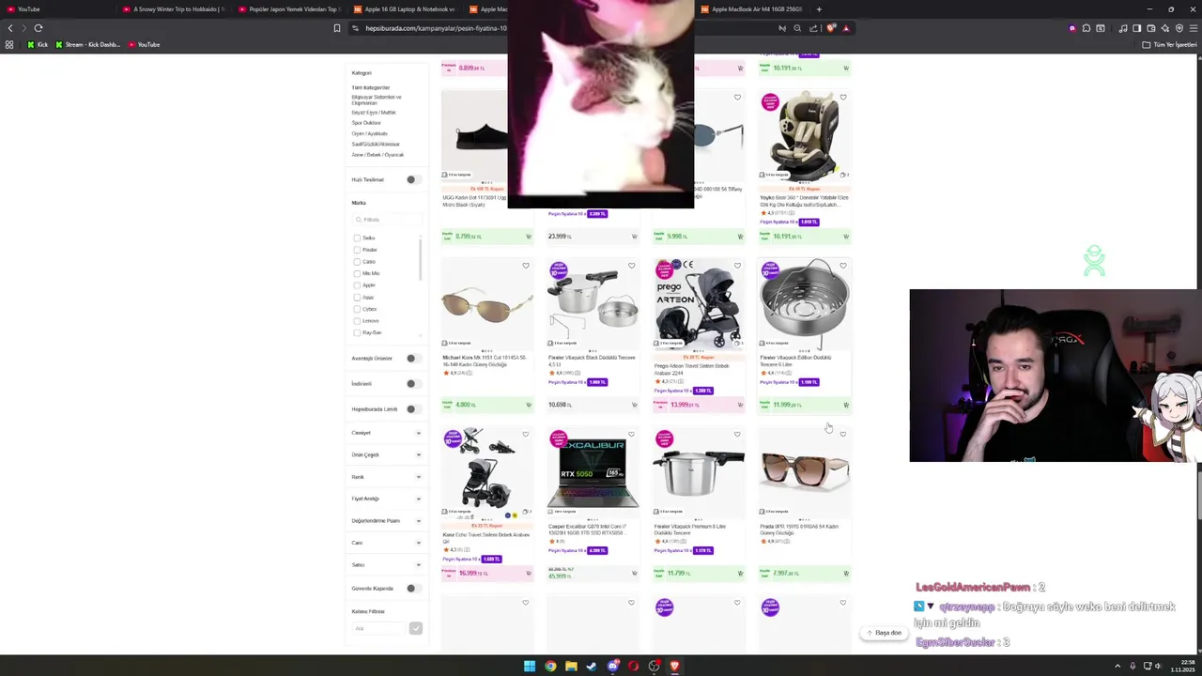
Task: Switch to Popüler Japon Yemek Videoları tab
Action: 288,9
